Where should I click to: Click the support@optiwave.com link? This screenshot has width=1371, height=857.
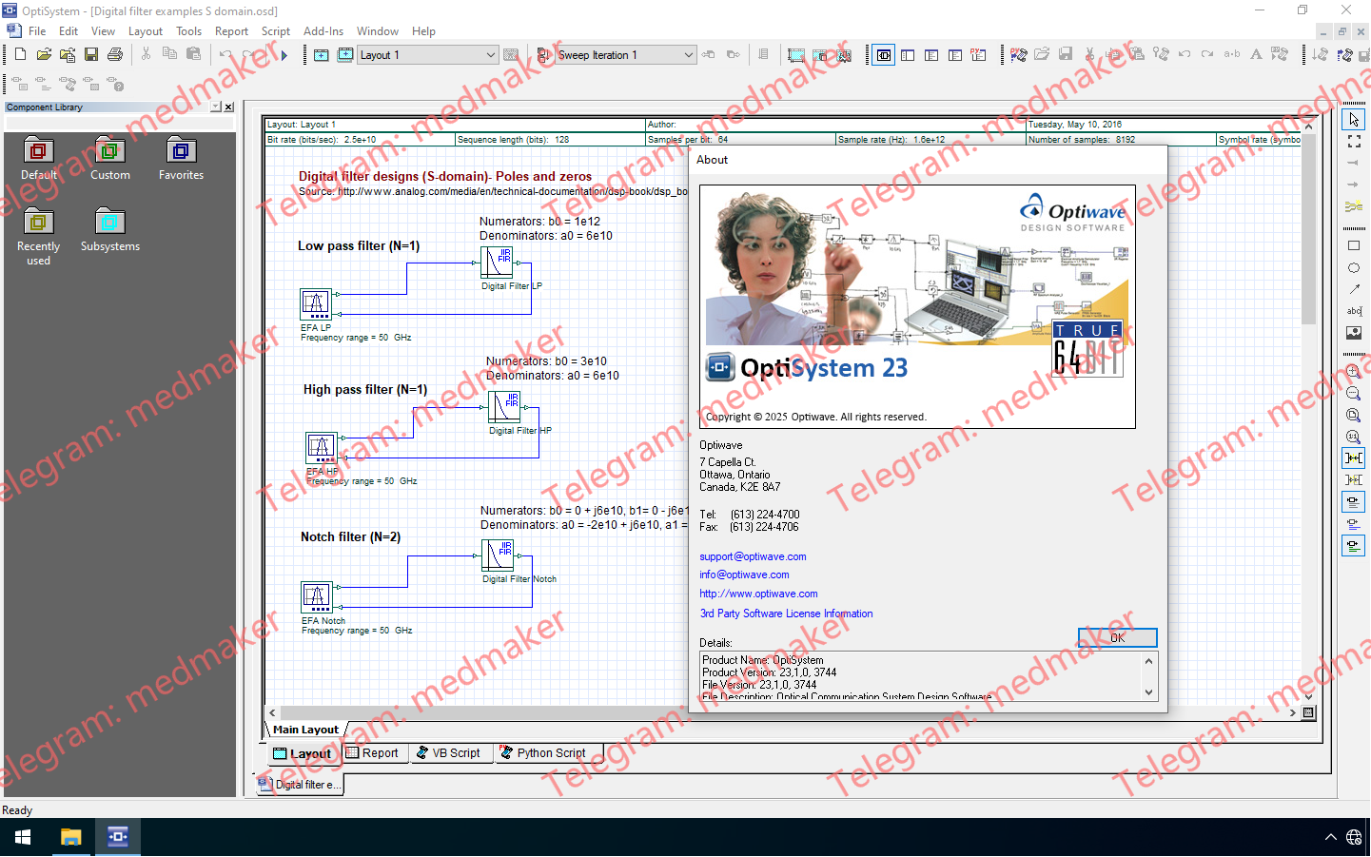753,557
